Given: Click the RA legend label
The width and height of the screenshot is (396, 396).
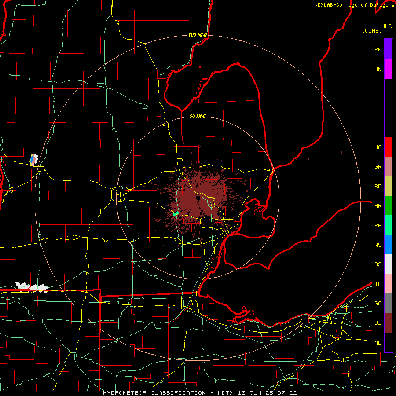Looking at the screenshot, I should [378, 226].
